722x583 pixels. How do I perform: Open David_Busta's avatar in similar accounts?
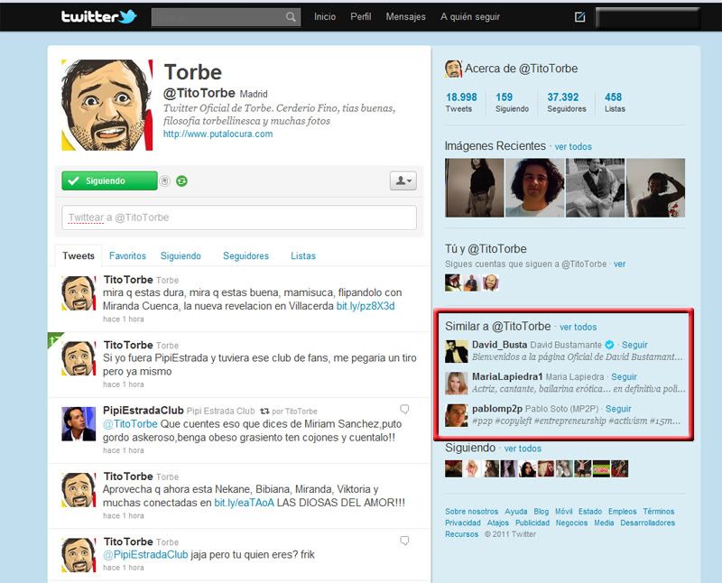point(457,351)
